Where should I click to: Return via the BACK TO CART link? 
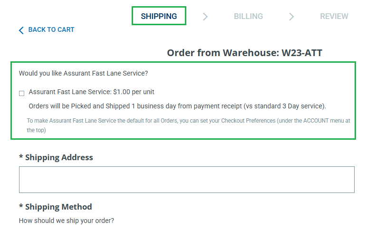[x=51, y=29]
